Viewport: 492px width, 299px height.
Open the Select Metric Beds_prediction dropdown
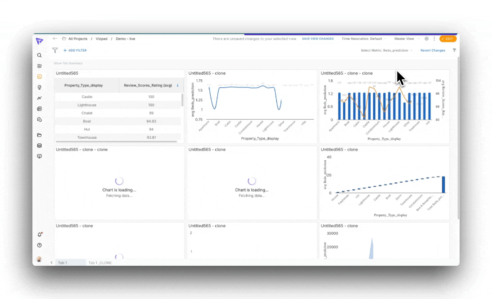click(386, 50)
